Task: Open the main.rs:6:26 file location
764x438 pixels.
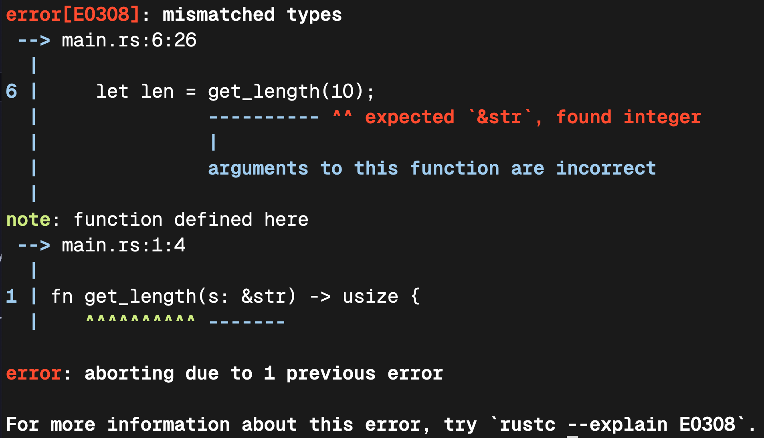Action: coord(129,40)
